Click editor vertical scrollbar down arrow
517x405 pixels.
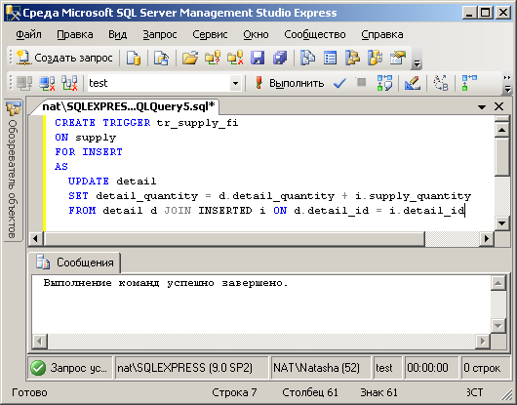501,223
